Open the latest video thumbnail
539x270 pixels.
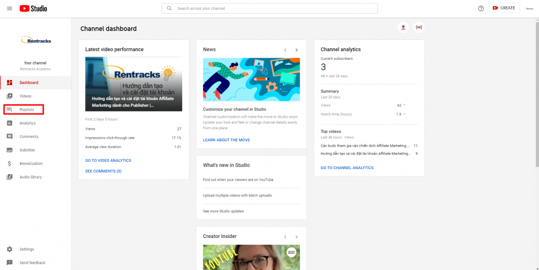pyautogui.click(x=134, y=84)
